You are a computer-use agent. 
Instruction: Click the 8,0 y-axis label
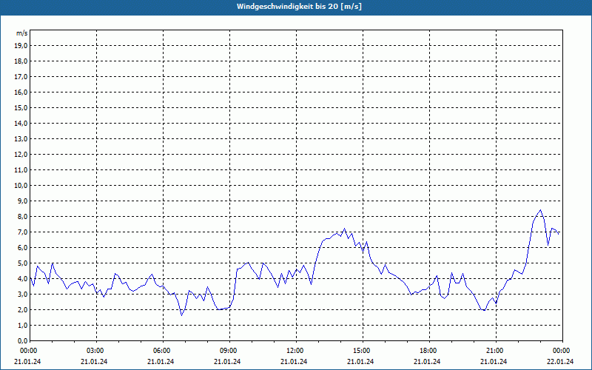(x=23, y=216)
